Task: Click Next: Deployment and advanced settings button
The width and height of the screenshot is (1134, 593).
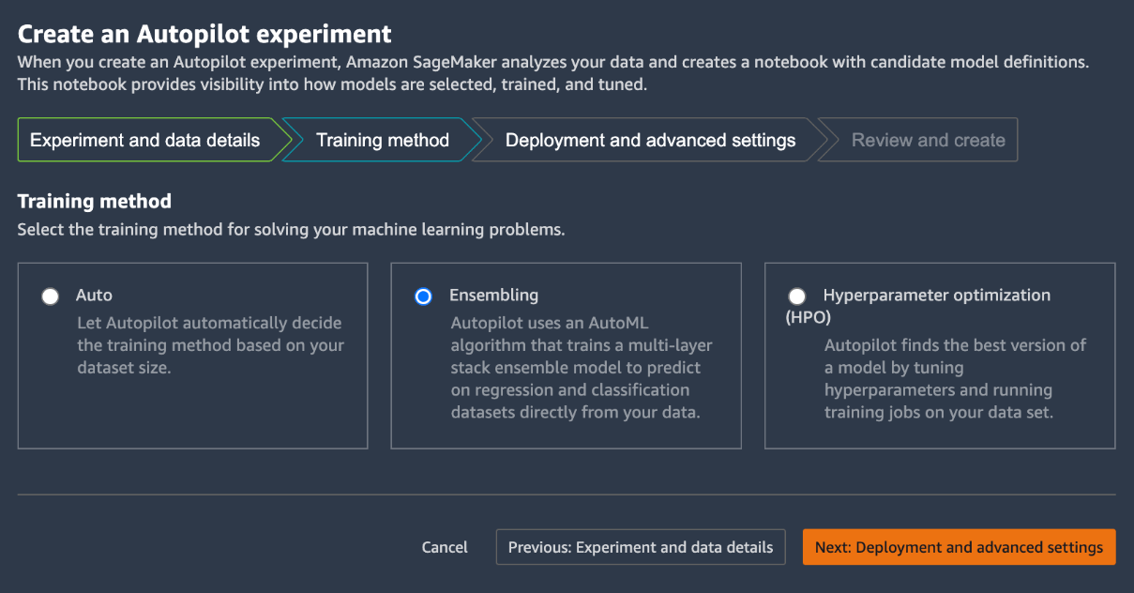Action: coord(959,547)
